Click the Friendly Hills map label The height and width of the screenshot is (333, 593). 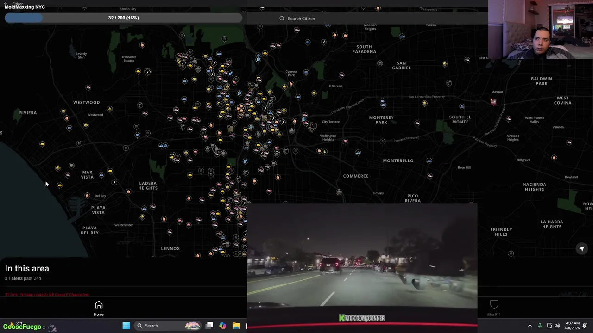[x=501, y=232]
